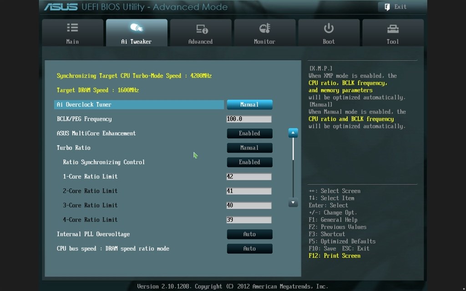Click the Monitor tab thermometer icon
The image size is (466, 291).
264,28
